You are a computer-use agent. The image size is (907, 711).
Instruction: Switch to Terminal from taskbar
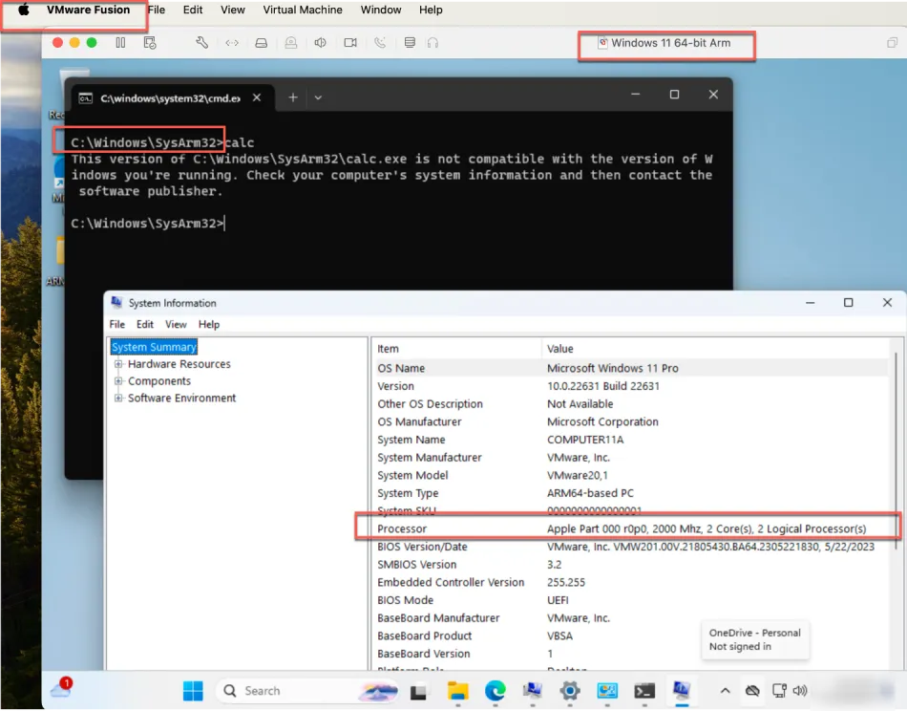click(x=644, y=691)
